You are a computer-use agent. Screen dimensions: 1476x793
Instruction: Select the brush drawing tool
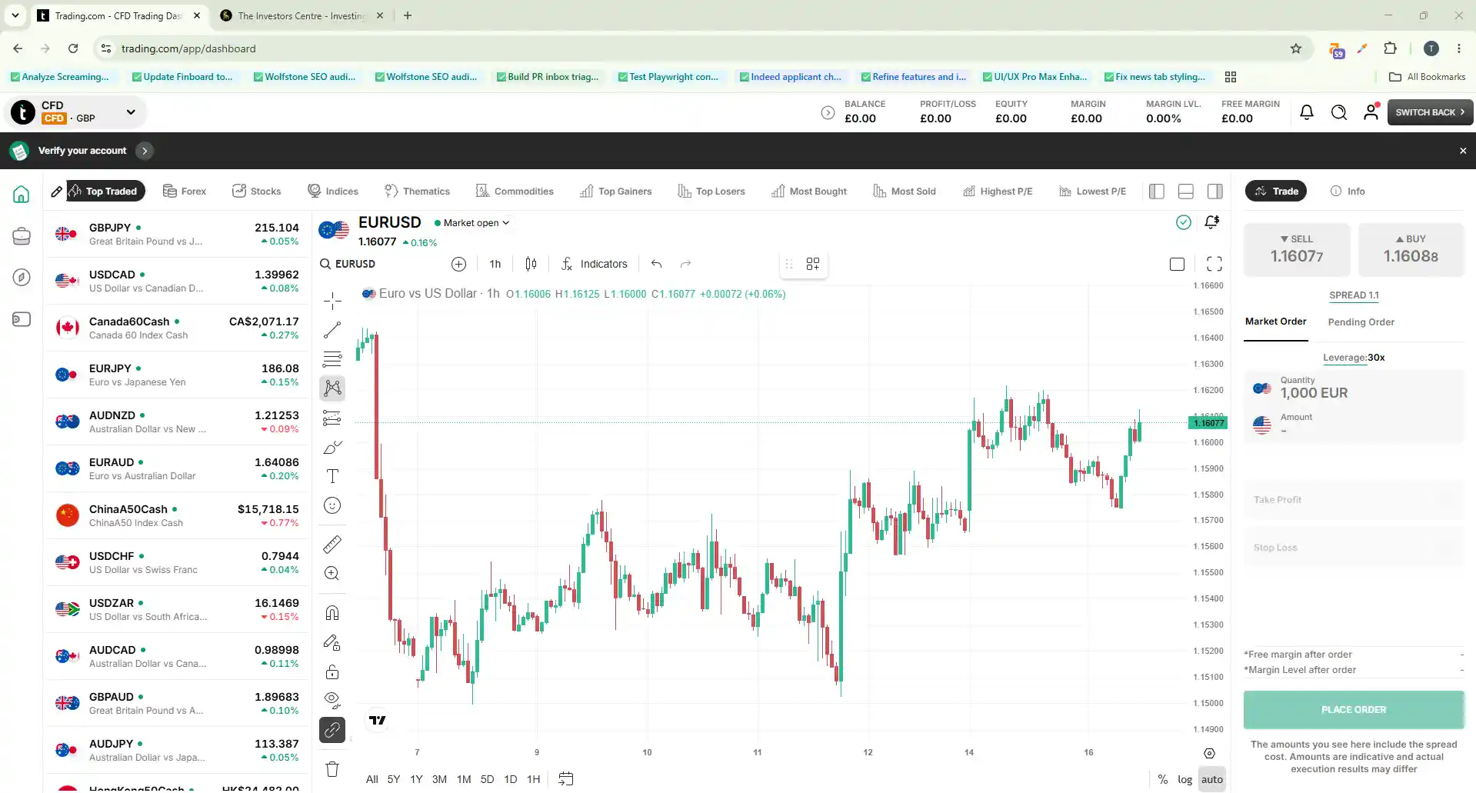click(x=332, y=448)
